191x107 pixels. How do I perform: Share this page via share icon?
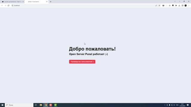pyautogui.click(x=156, y=5)
